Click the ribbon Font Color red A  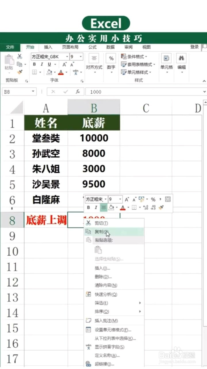point(61,72)
